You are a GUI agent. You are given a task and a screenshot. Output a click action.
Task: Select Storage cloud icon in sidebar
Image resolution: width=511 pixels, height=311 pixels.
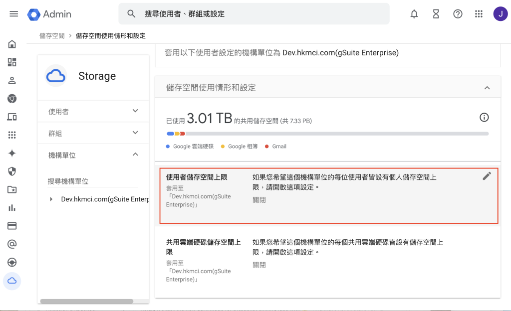point(12,281)
